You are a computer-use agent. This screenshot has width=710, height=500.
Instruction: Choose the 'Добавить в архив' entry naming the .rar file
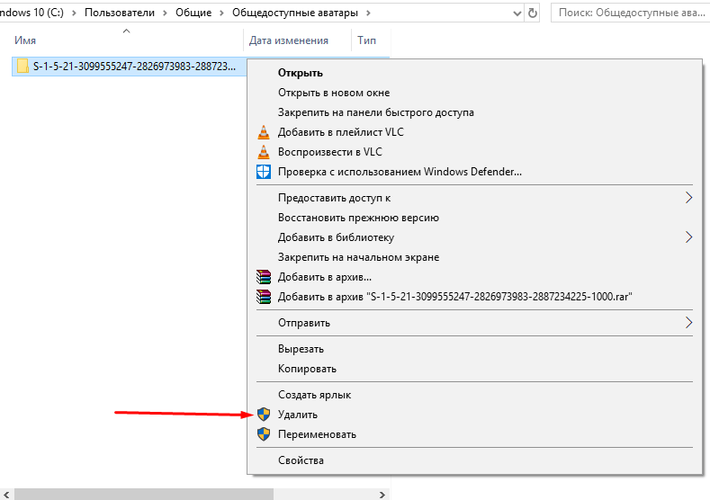(x=454, y=297)
